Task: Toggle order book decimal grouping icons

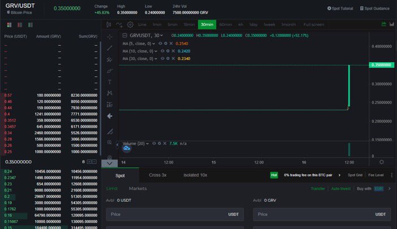Action: (x=92, y=162)
